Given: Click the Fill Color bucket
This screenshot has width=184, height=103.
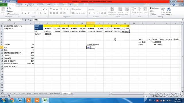Looking at the screenshot, I should point(41,13).
